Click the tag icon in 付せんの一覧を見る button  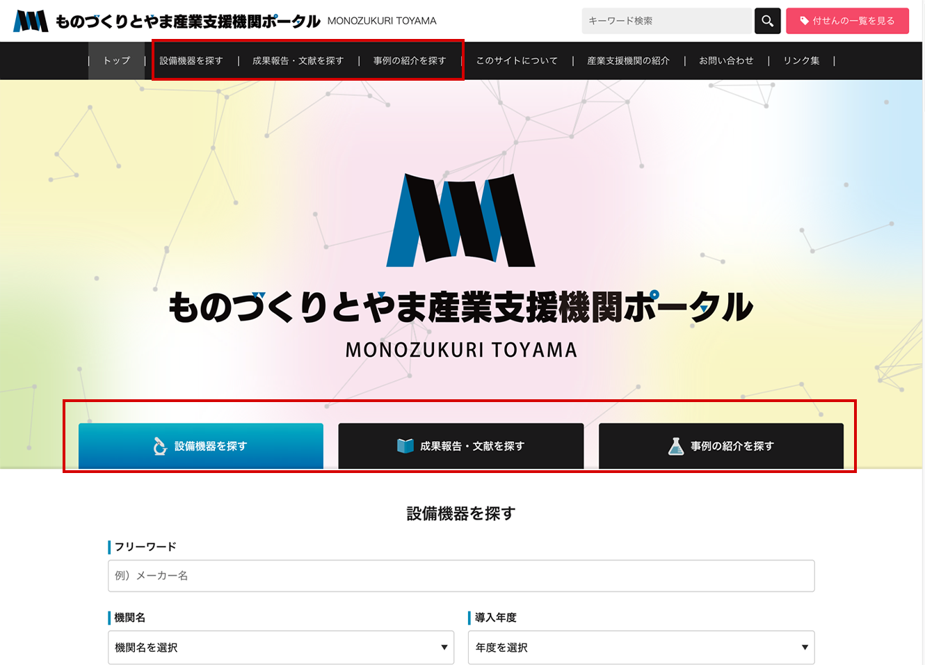805,21
